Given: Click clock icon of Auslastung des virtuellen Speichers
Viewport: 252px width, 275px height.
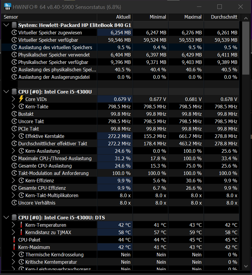Looking at the screenshot, I should (x=14, y=47).
